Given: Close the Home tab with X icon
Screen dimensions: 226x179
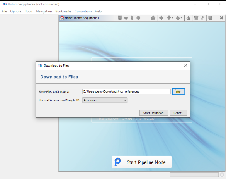Looking at the screenshot, I should tap(221, 18).
